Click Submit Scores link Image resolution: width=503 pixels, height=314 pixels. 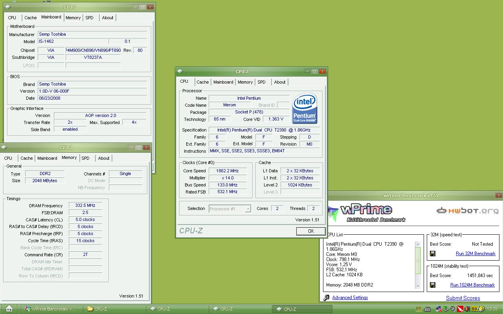coord(463,298)
